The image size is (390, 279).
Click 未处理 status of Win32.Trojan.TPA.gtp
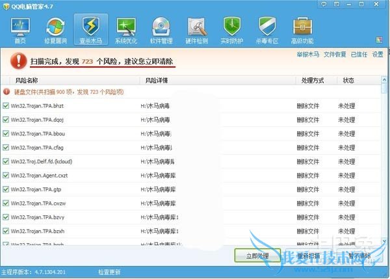pyautogui.click(x=346, y=189)
